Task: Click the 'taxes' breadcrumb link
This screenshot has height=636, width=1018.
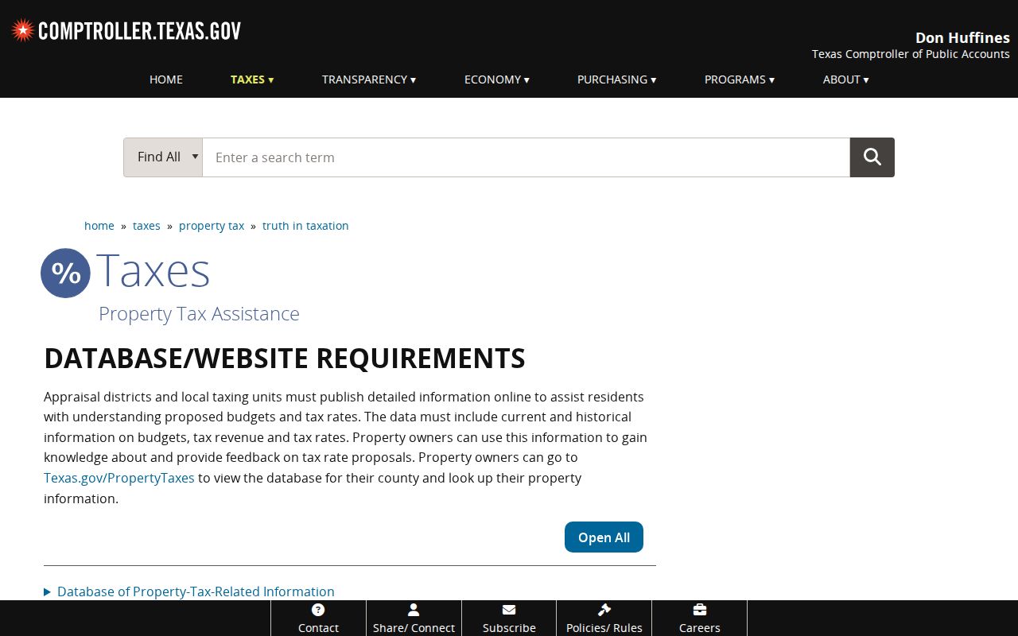Action: click(146, 226)
